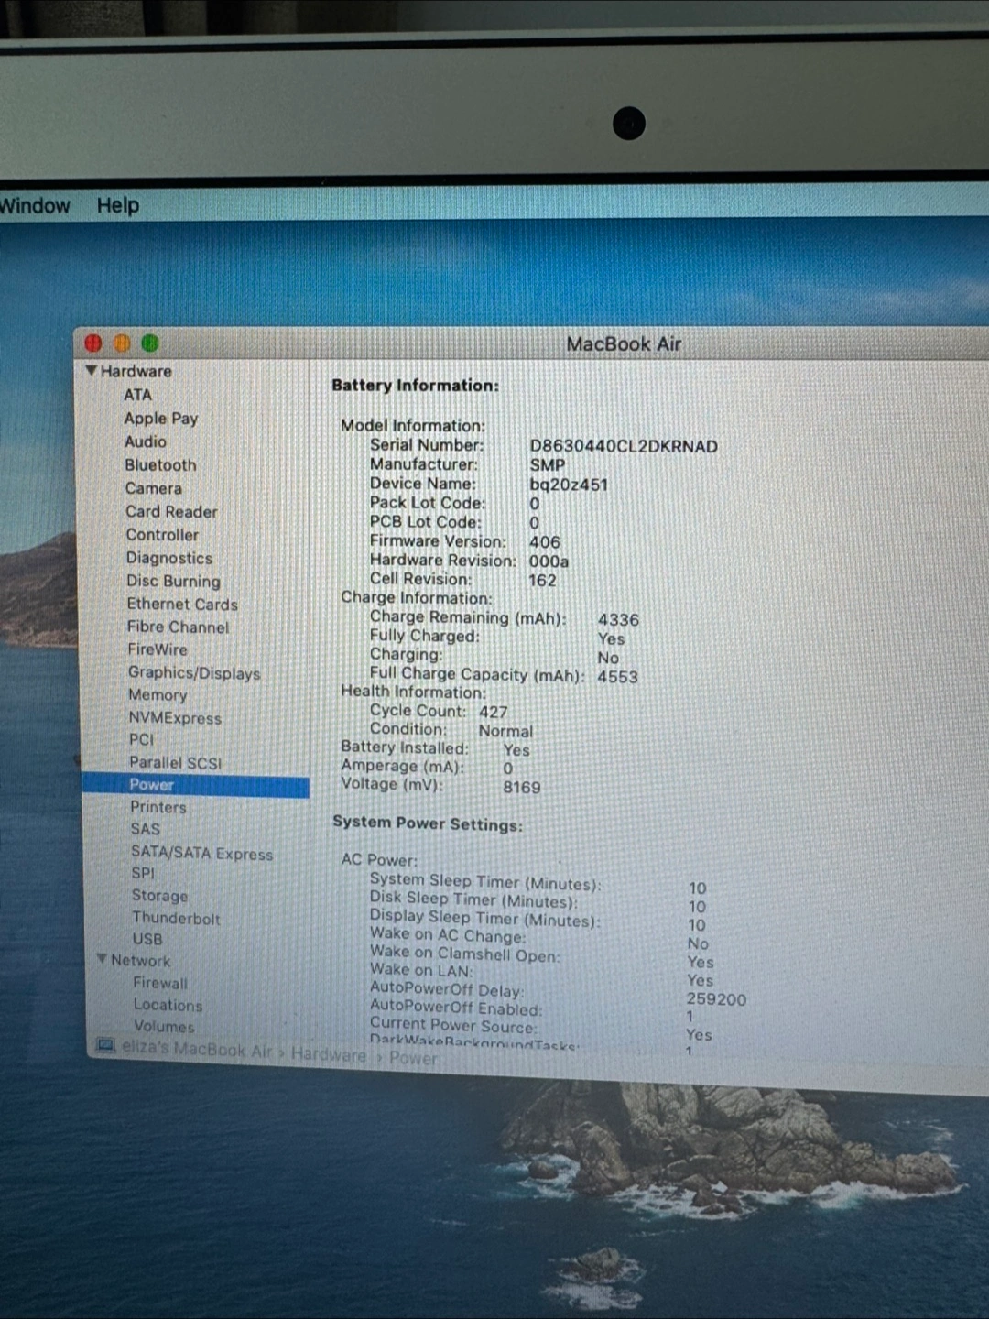989x1319 pixels.
Task: Show Memory hardware information
Action: click(x=158, y=695)
